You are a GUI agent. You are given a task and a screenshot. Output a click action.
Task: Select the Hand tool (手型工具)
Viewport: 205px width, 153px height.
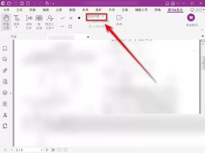pos(6,22)
